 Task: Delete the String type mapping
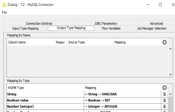click(164, 94)
